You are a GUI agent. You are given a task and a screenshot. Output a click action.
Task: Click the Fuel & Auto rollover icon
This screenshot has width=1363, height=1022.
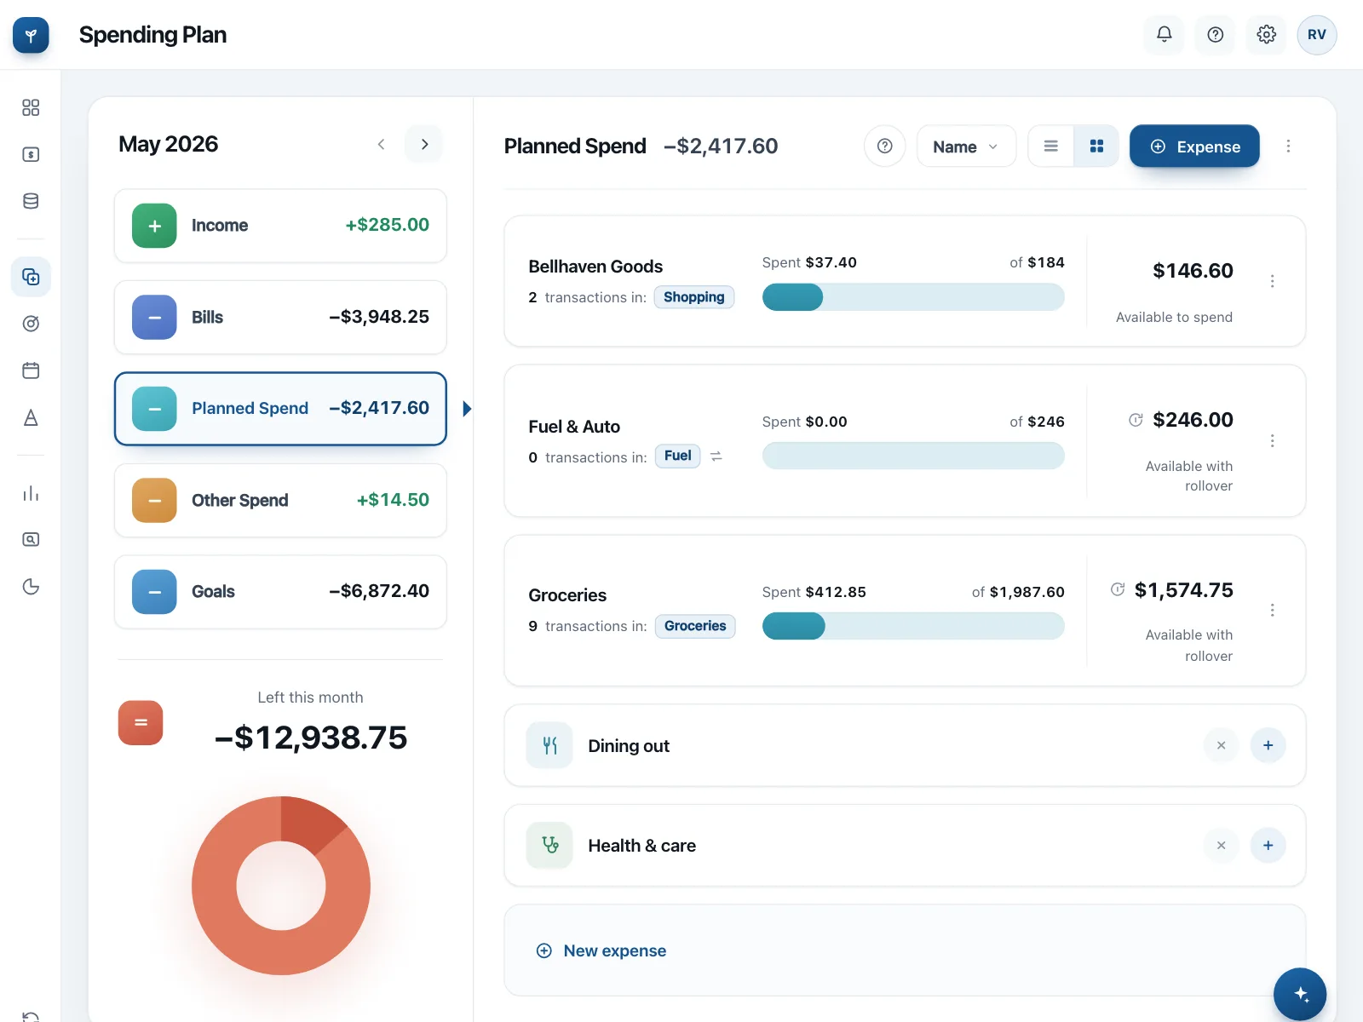[1136, 420]
